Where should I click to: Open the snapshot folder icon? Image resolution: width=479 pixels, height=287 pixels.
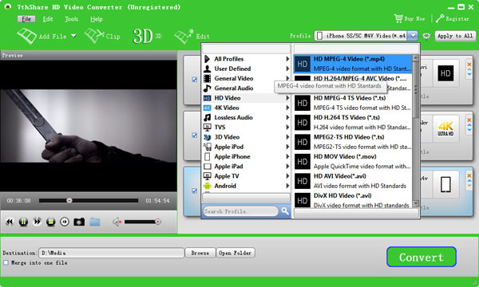tap(95, 222)
